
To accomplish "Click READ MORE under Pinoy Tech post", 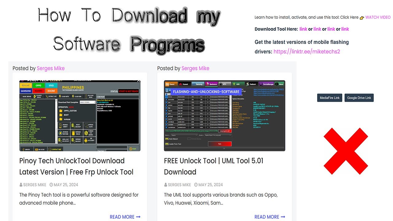I will coord(125,217).
